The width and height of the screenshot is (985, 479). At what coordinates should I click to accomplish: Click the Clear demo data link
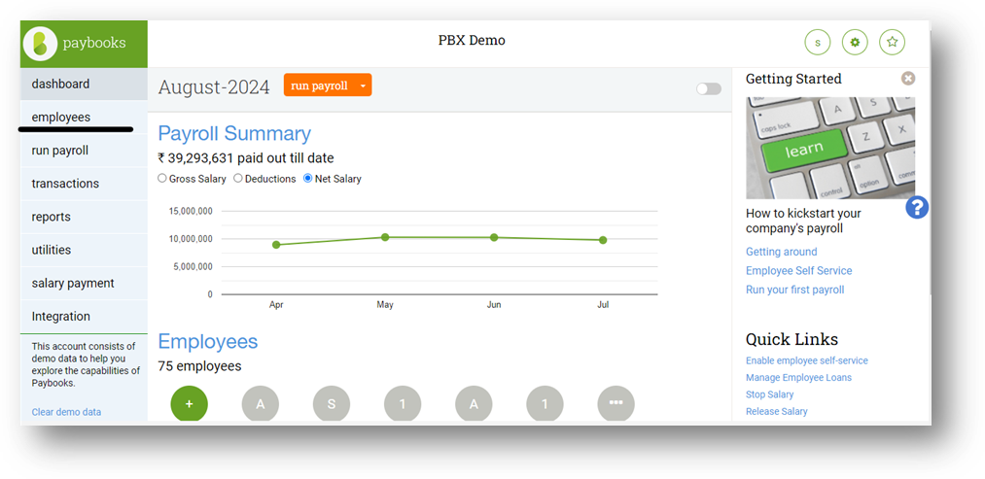(x=66, y=412)
